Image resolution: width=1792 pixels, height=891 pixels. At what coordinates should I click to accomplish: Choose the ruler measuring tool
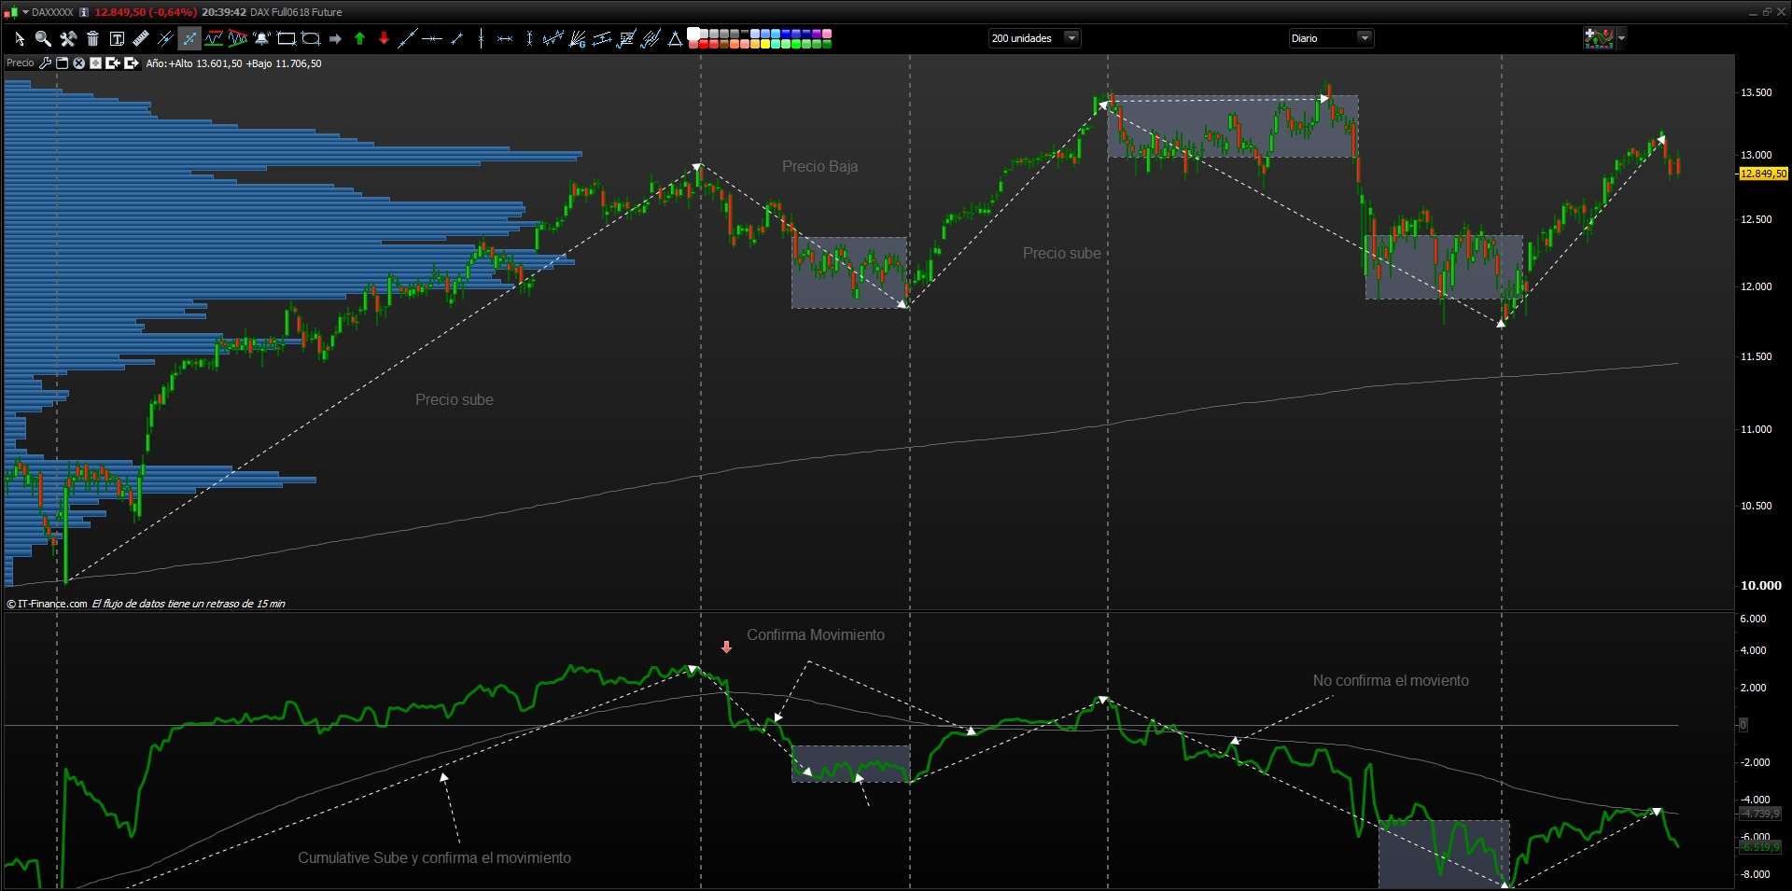coord(141,38)
